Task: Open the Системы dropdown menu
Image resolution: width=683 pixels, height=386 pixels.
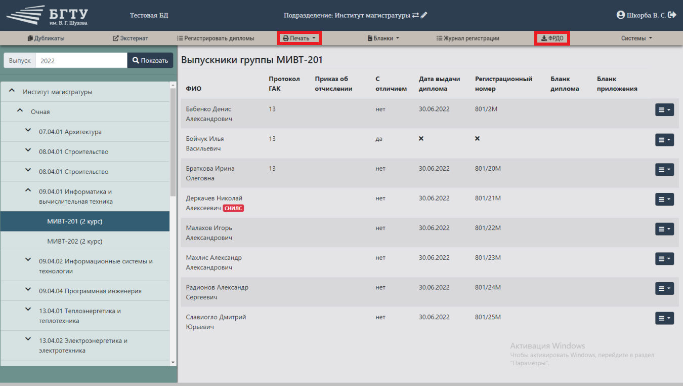Action: click(636, 38)
